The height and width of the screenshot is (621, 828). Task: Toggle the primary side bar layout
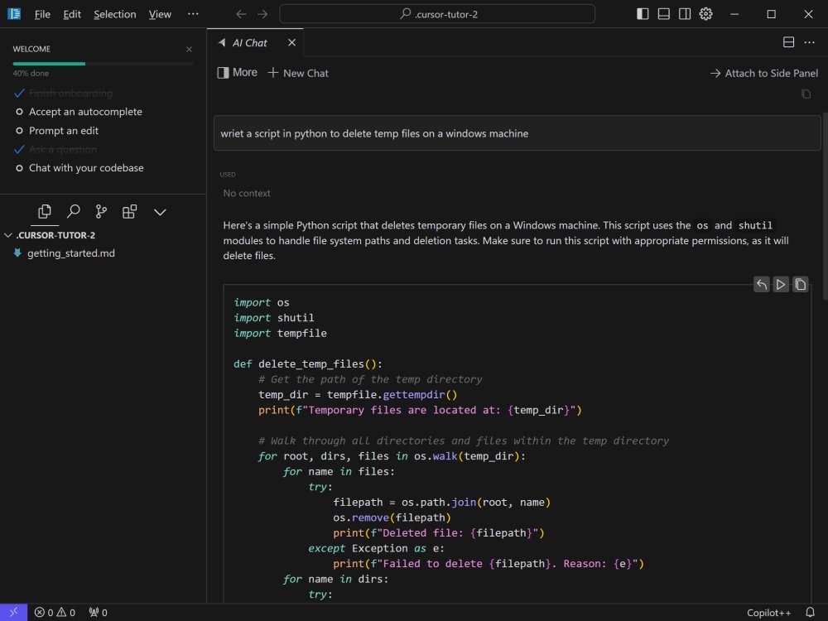click(x=643, y=14)
